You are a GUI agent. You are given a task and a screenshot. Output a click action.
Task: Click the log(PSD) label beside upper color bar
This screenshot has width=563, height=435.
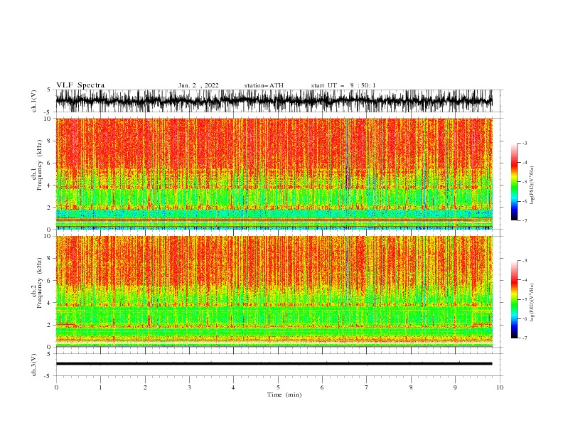point(532,186)
